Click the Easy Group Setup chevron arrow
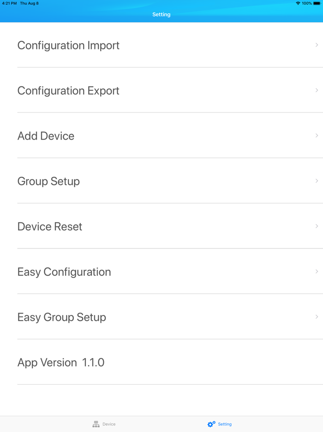This screenshot has width=323, height=432. click(317, 317)
